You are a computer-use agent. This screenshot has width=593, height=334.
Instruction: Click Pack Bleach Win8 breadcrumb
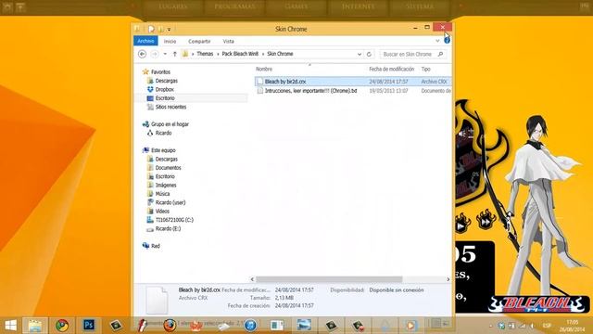pos(240,54)
